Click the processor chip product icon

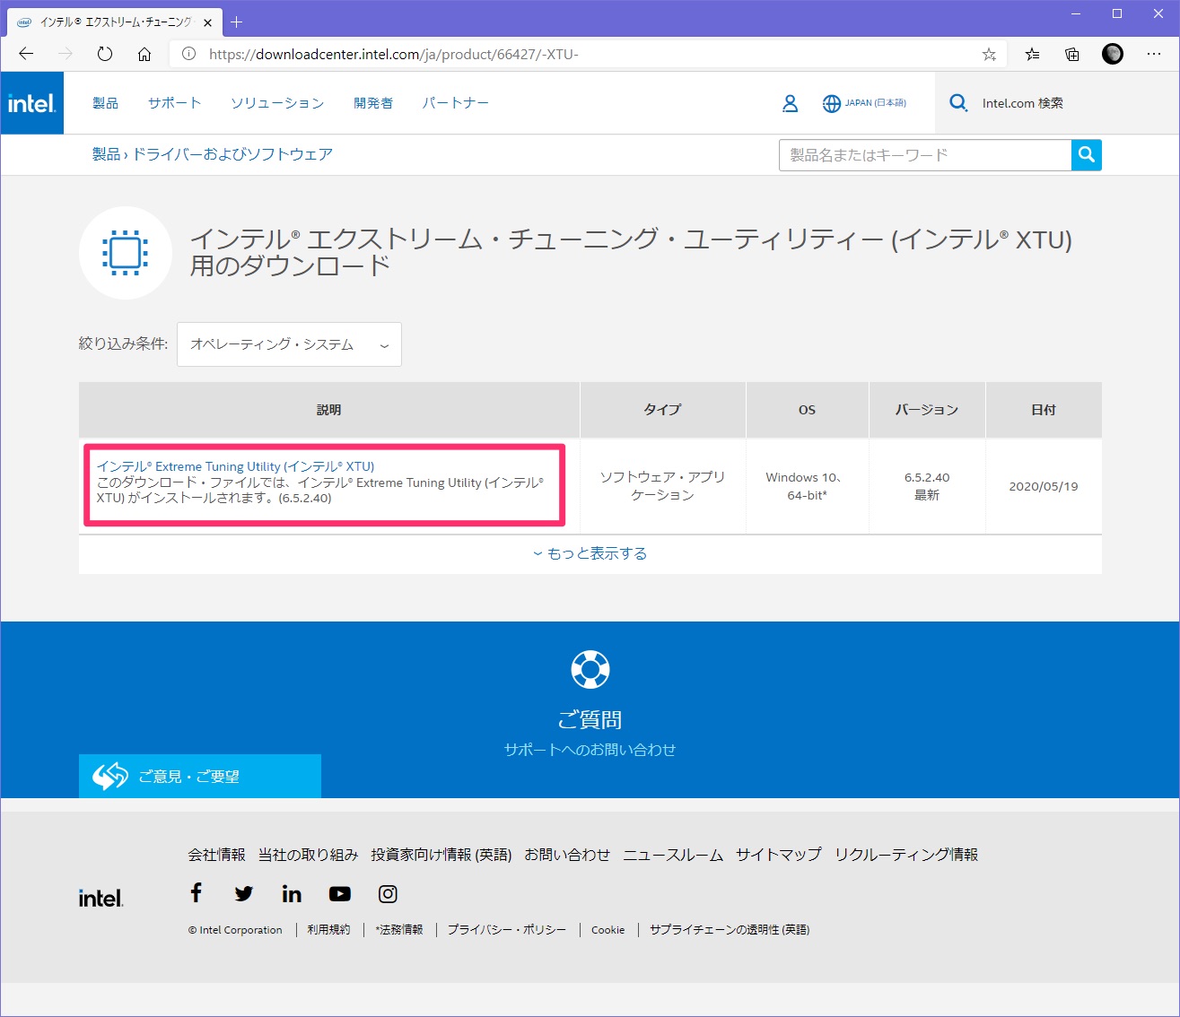126,253
